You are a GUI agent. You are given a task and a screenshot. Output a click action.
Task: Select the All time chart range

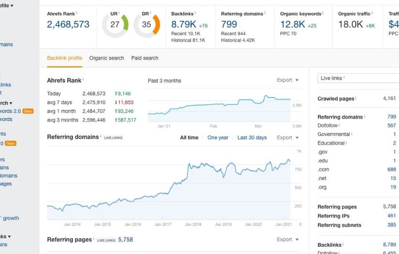pyautogui.click(x=189, y=137)
